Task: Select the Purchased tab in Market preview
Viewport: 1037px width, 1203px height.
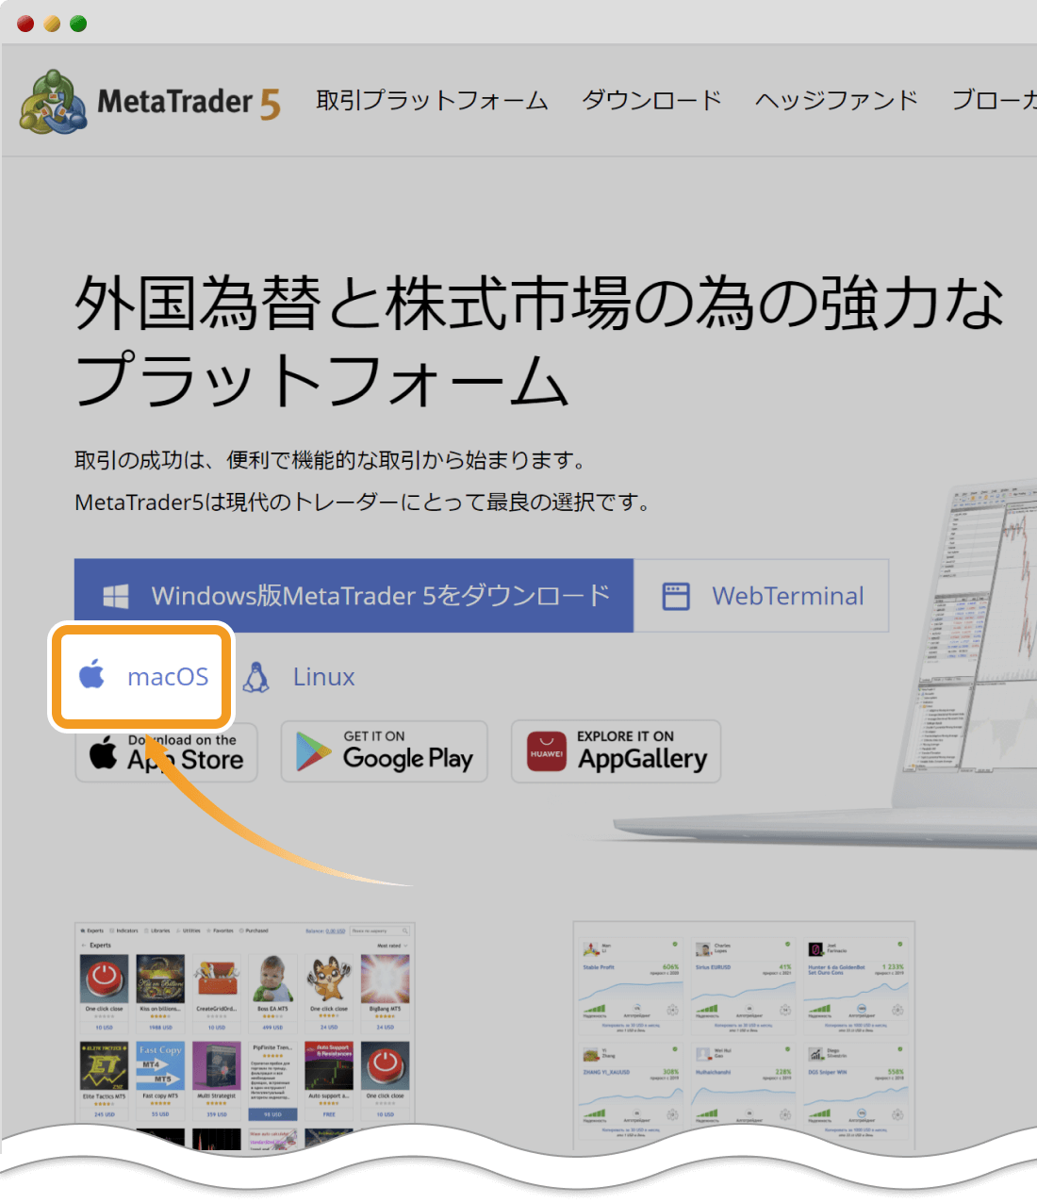Action: (255, 931)
